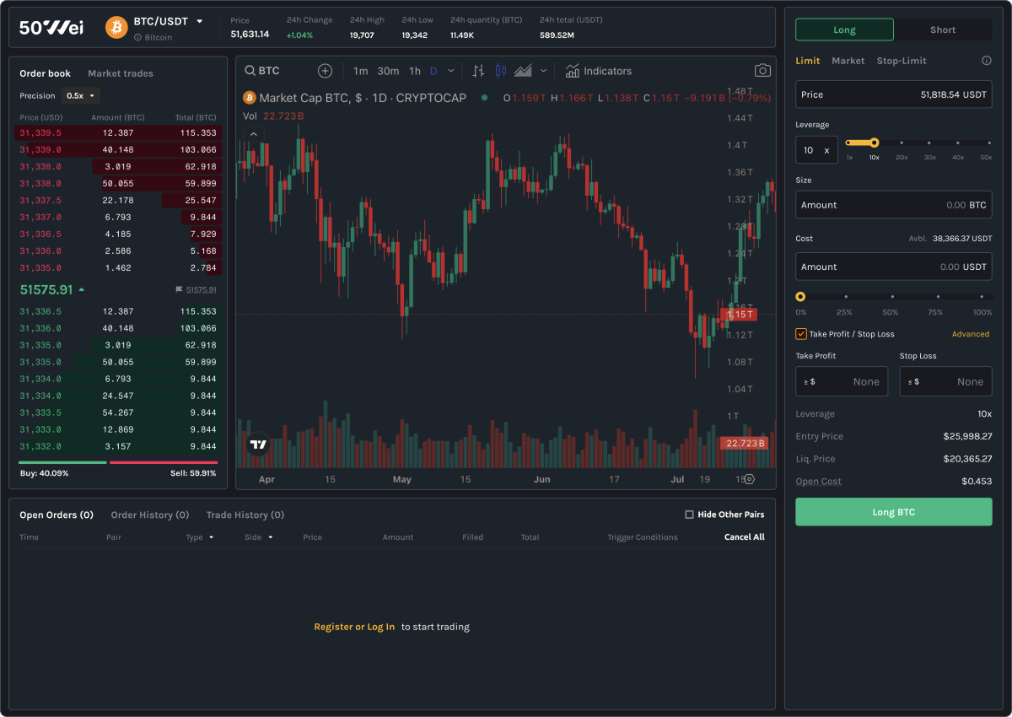The width and height of the screenshot is (1012, 717).
Task: Click the add symbol plus icon
Action: click(x=325, y=71)
